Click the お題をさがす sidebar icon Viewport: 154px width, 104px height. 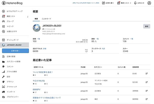click(3, 31)
